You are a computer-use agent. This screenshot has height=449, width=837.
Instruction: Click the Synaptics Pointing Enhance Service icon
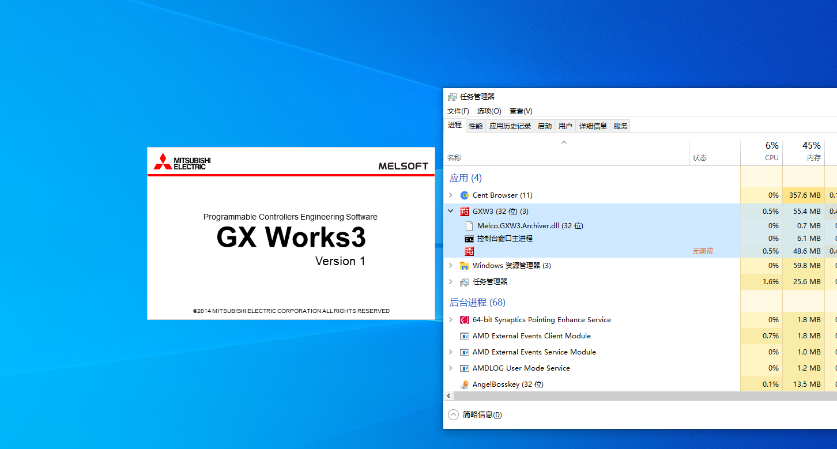pos(465,320)
